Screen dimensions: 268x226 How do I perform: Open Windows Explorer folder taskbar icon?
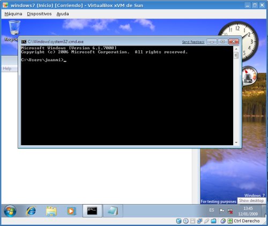coord(51,211)
